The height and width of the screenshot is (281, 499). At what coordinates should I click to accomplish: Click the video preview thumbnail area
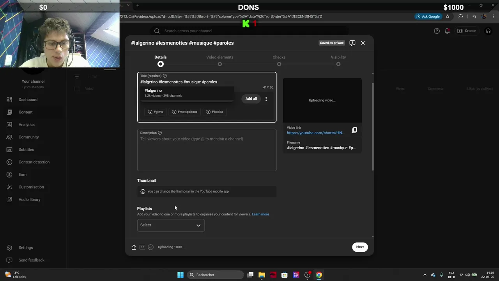(x=322, y=100)
